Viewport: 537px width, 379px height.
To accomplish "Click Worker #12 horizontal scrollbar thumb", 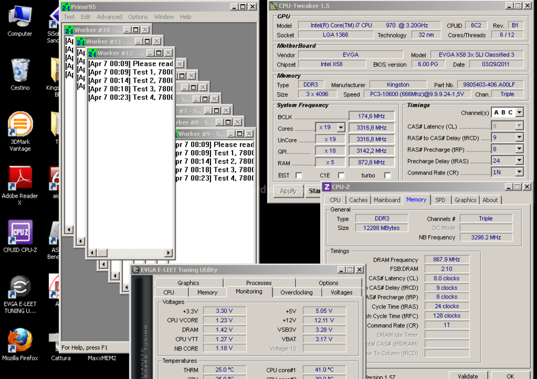I will point(102,253).
